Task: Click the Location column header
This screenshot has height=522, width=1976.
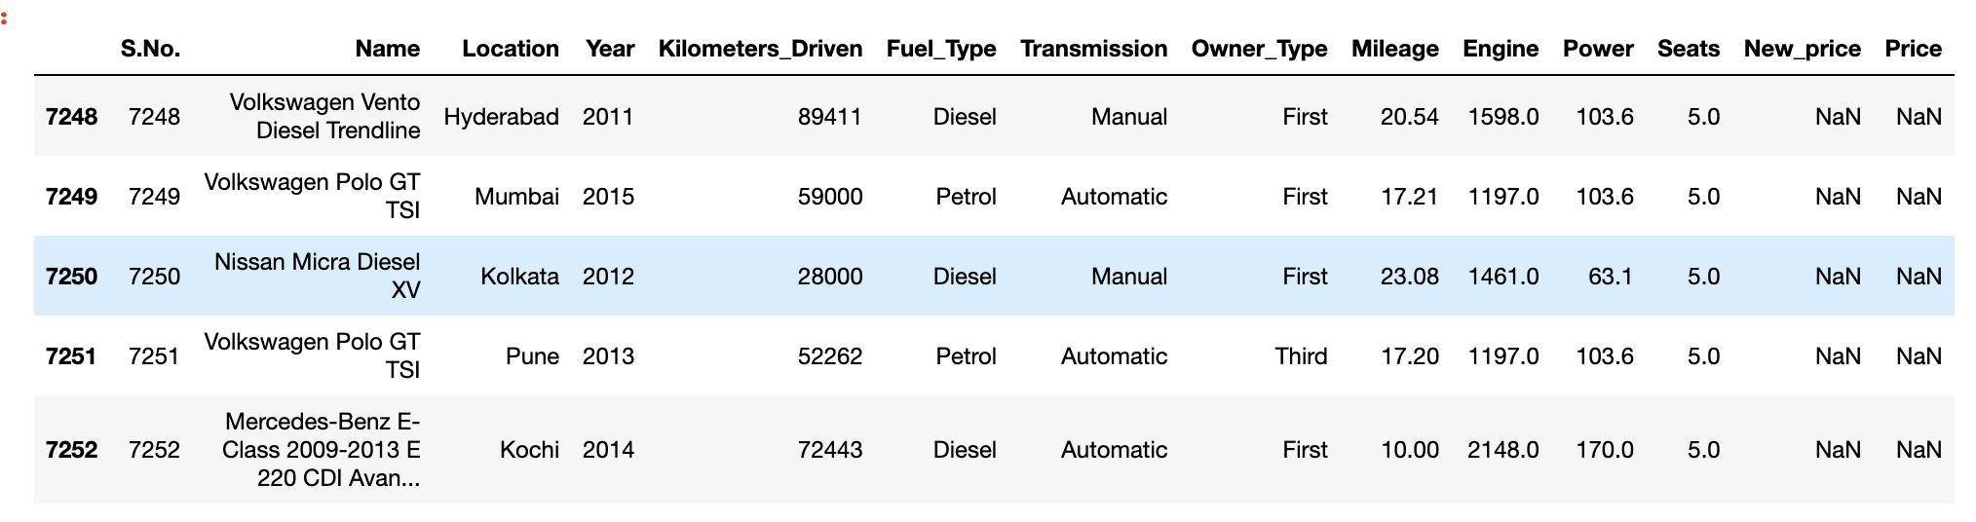Action: pos(510,49)
